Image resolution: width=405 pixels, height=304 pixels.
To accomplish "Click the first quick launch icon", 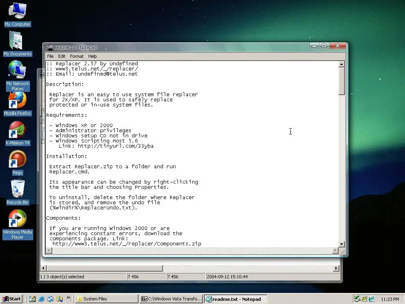I will [x=32, y=299].
